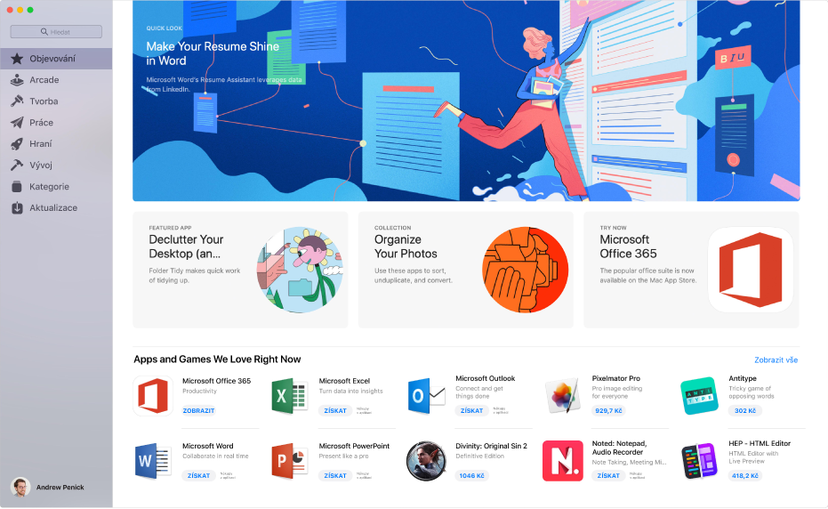
Task: Click the 302 Kč price for Antitype
Action: point(745,411)
